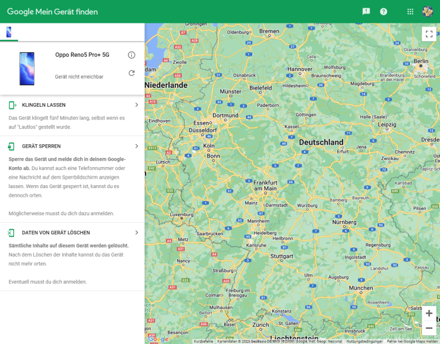Click the ringing phone icon
The height and width of the screenshot is (344, 440).
pos(12,105)
